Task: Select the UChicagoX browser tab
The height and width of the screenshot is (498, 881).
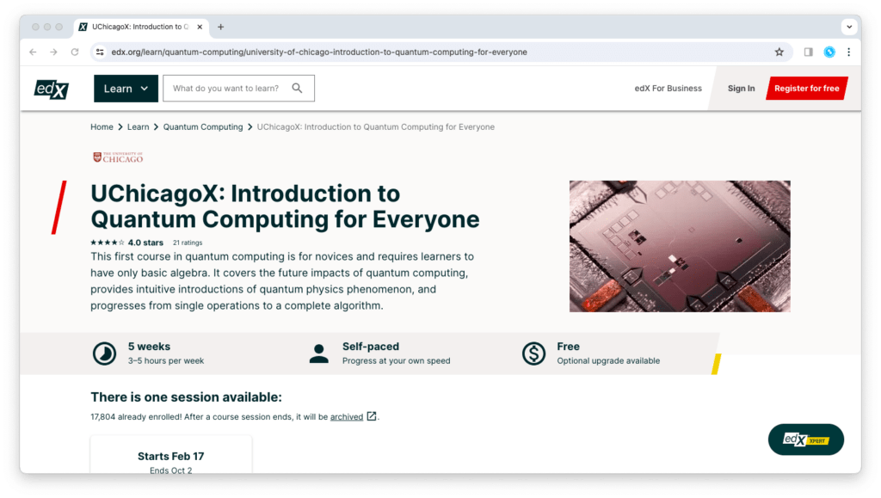Action: 138,26
